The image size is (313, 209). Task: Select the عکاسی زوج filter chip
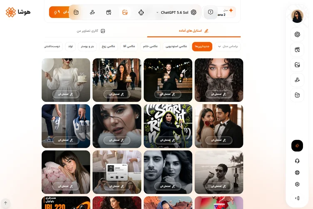[108, 46]
